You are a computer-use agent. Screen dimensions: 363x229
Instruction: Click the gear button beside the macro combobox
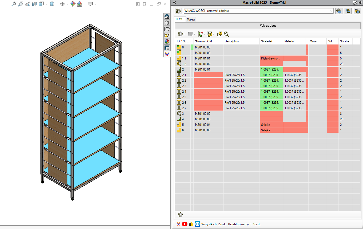click(178, 11)
